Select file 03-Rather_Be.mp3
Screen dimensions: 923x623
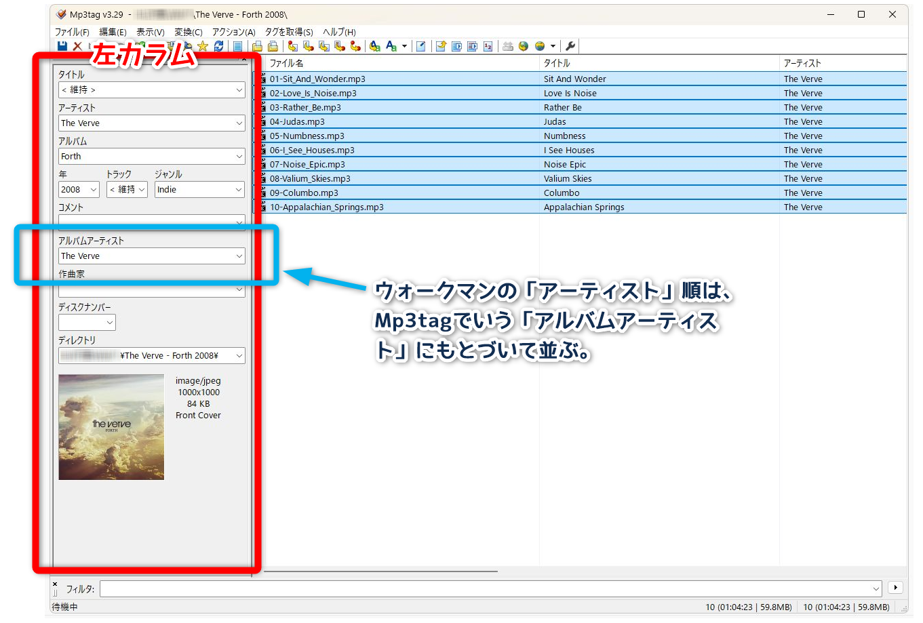[x=305, y=108]
